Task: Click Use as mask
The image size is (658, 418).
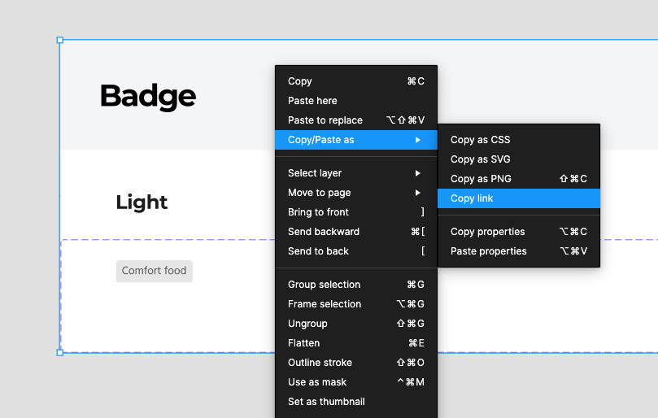Action: point(356,382)
